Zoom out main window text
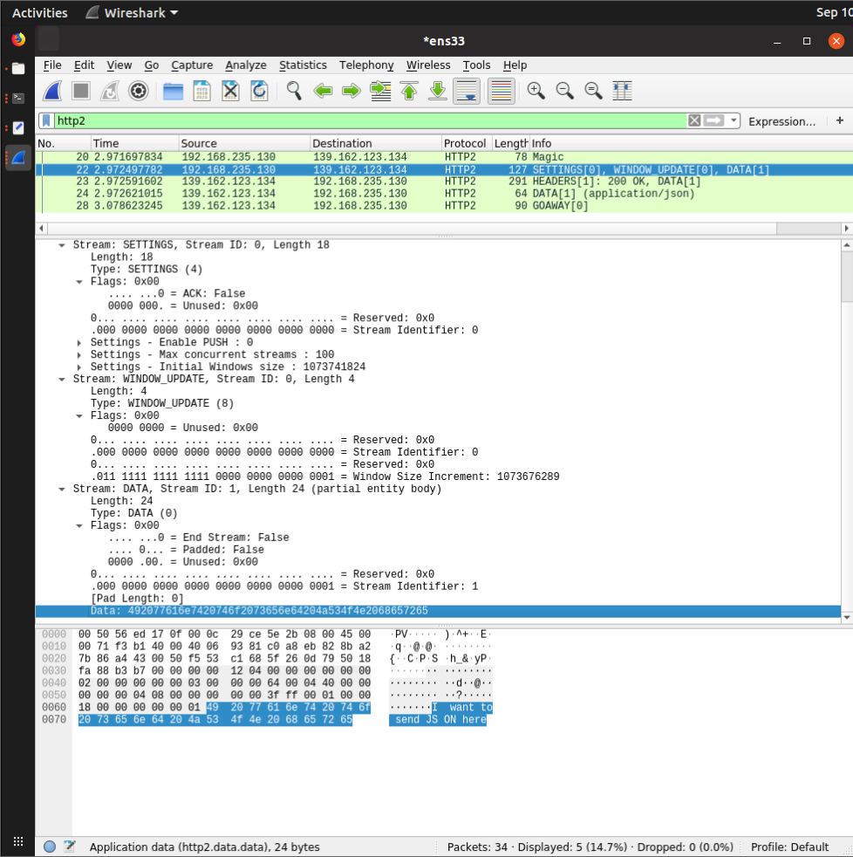This screenshot has height=857, width=853. click(564, 91)
